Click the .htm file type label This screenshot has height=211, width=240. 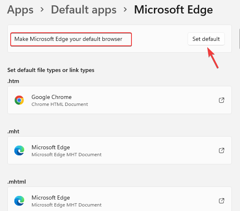click(14, 81)
